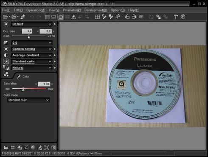Click the rotate left 90 degrees icon
Screen dimensions: 208x157
click(127, 17)
